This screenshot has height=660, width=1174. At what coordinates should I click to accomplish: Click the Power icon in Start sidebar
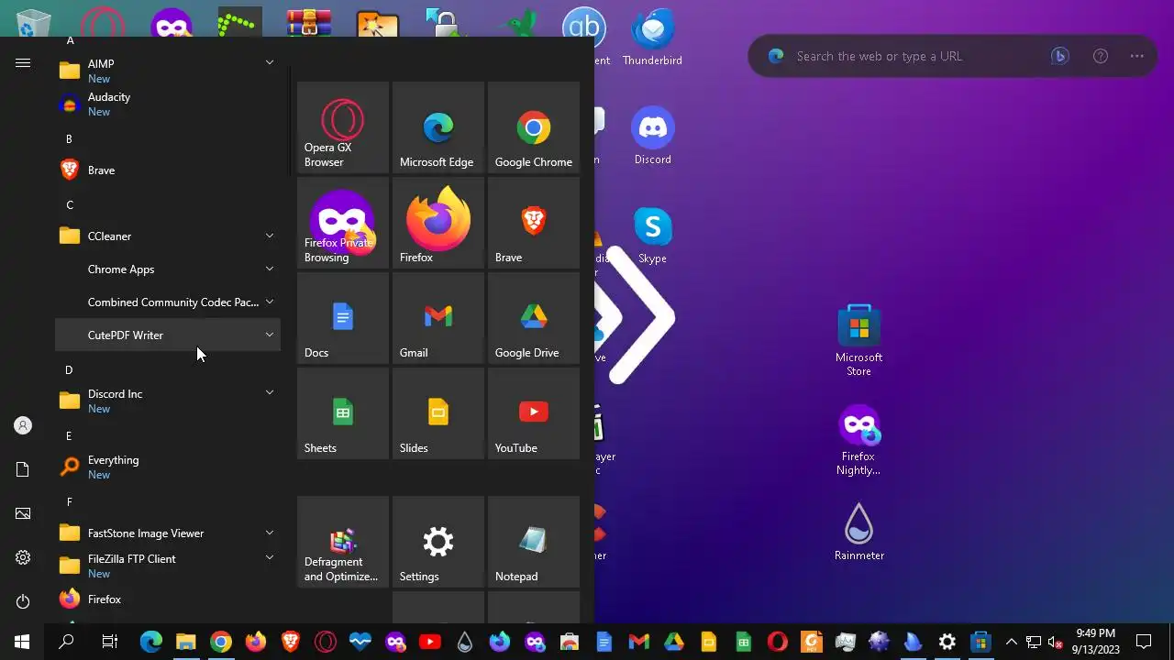23,601
